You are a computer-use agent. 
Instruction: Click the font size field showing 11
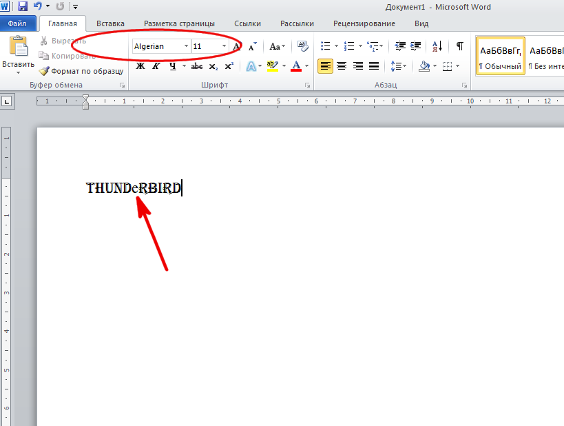pyautogui.click(x=207, y=46)
